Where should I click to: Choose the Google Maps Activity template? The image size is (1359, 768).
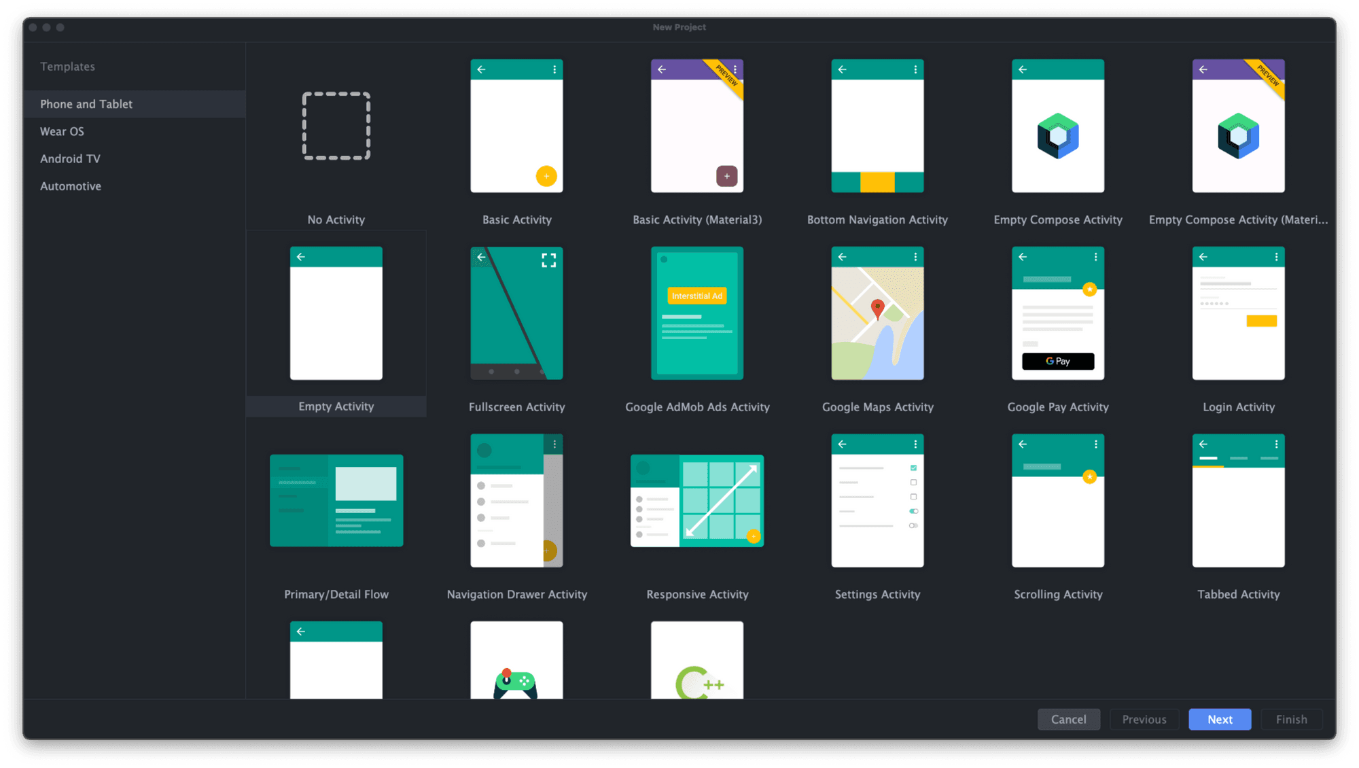pyautogui.click(x=877, y=313)
